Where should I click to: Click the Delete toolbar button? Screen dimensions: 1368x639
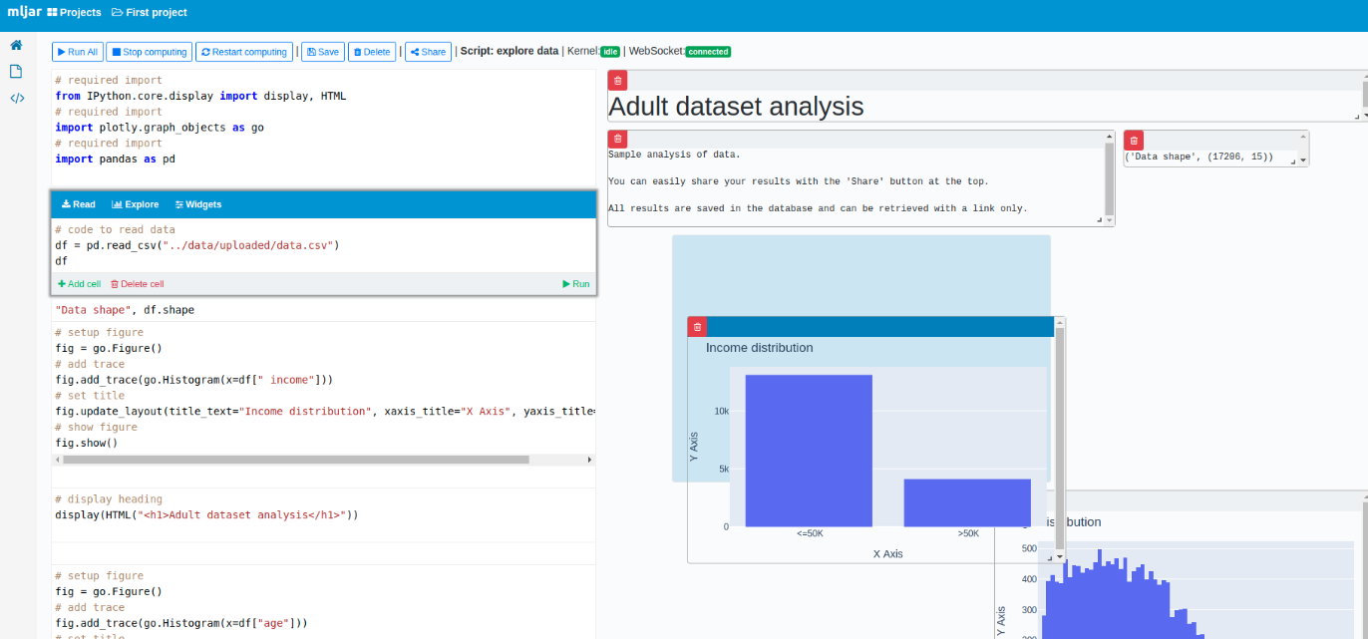pyautogui.click(x=372, y=52)
